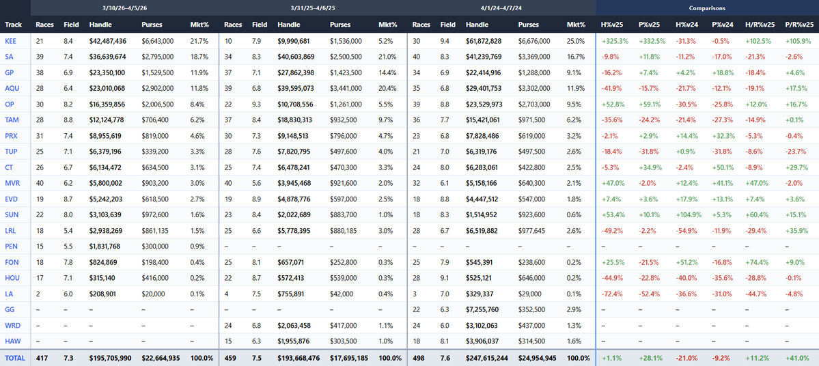Image resolution: width=819 pixels, height=366 pixels.
Task: Select GG handle value $7,255,760
Action: [x=482, y=309]
